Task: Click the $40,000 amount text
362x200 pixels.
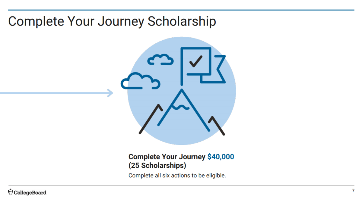Action: [x=221, y=157]
